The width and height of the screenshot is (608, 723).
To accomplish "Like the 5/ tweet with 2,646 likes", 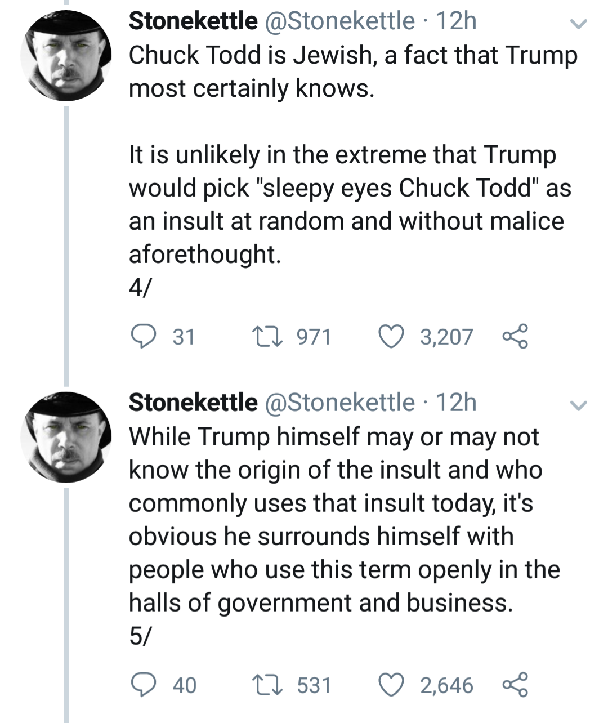I will pyautogui.click(x=391, y=685).
